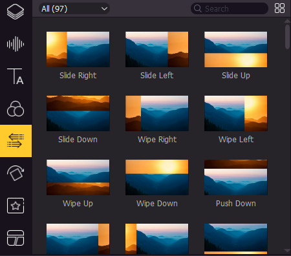The width and height of the screenshot is (291, 256).
Task: Click the search magnifier icon
Action: [197, 8]
